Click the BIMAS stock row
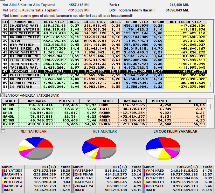 (50, 121)
